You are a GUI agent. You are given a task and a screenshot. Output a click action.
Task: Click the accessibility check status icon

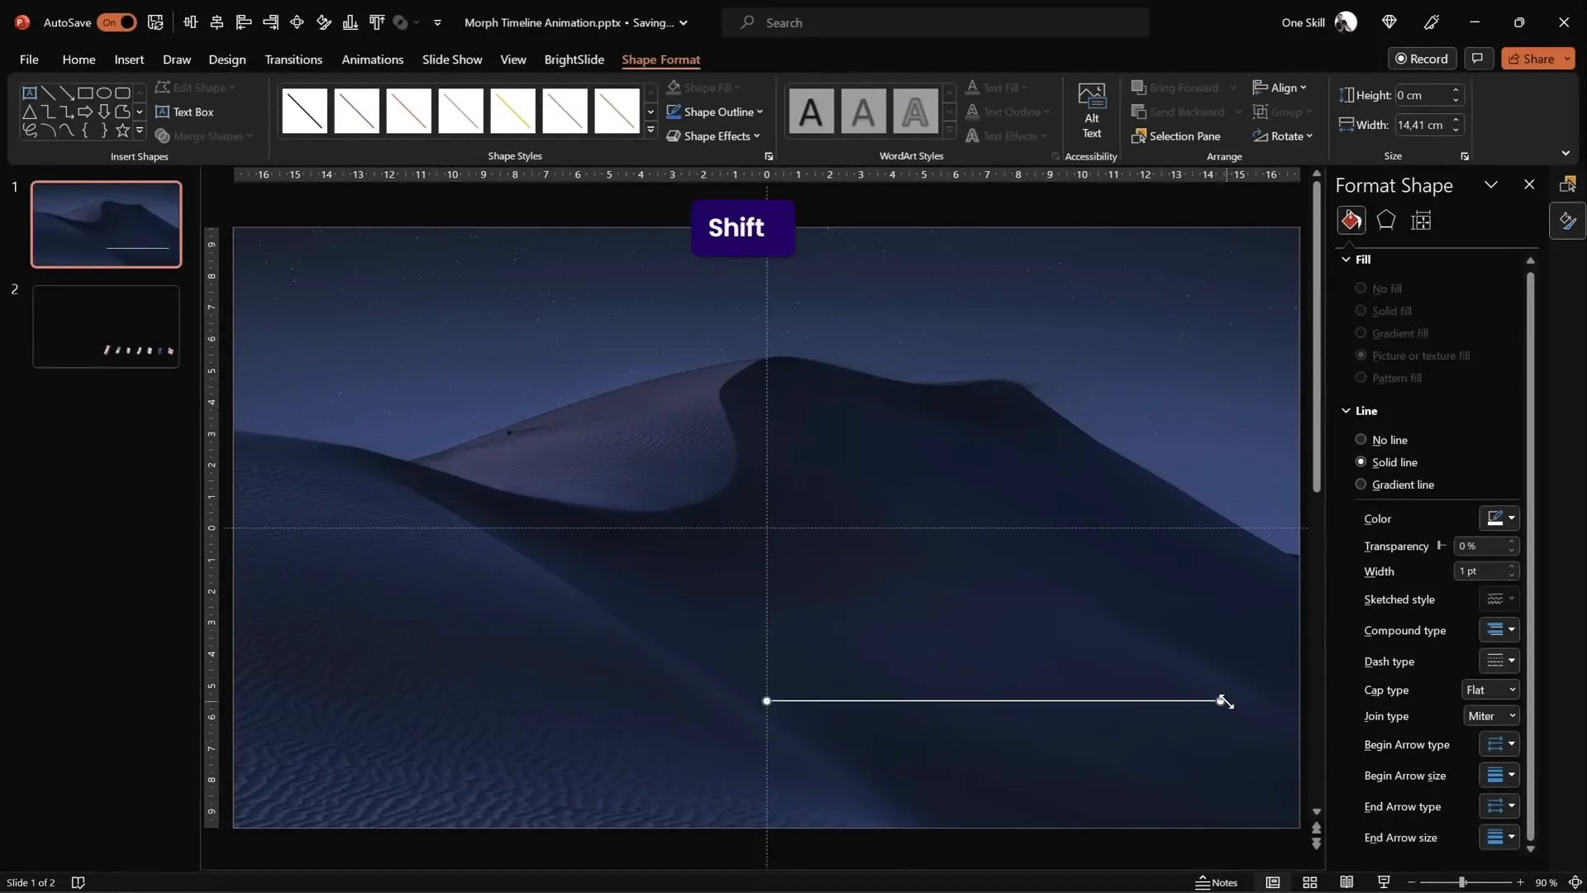pyautogui.click(x=79, y=882)
